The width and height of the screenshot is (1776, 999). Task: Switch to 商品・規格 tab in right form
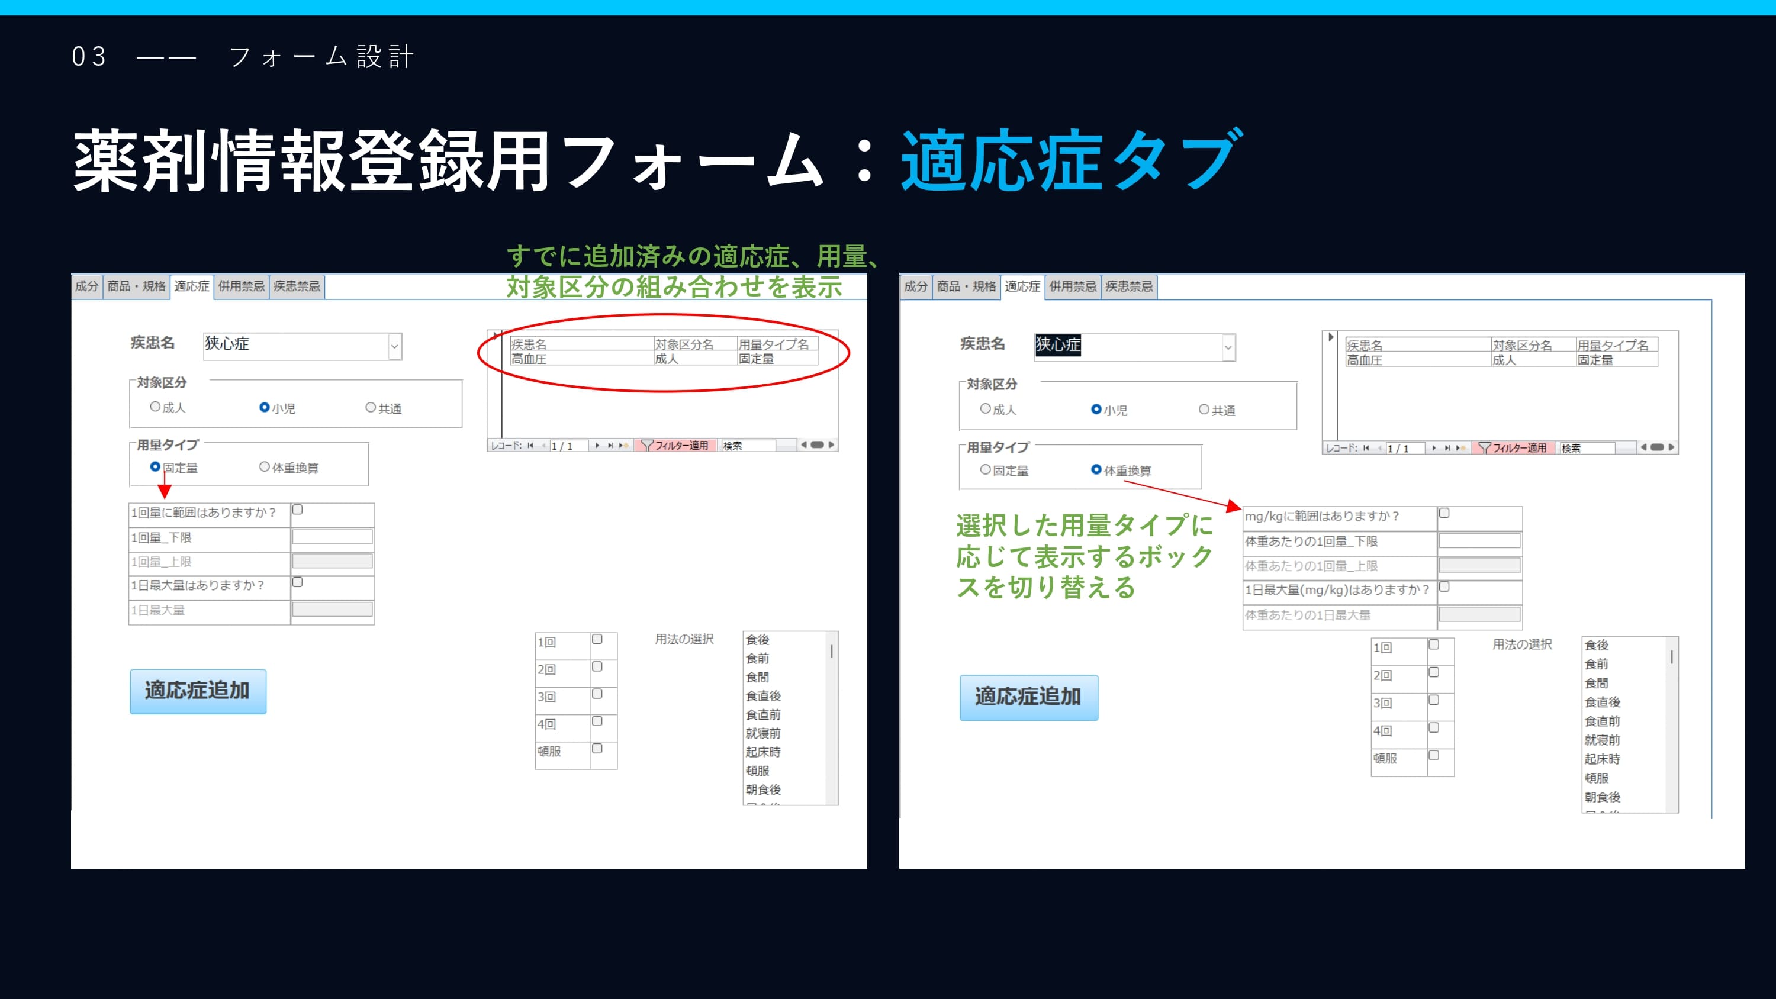pos(966,286)
